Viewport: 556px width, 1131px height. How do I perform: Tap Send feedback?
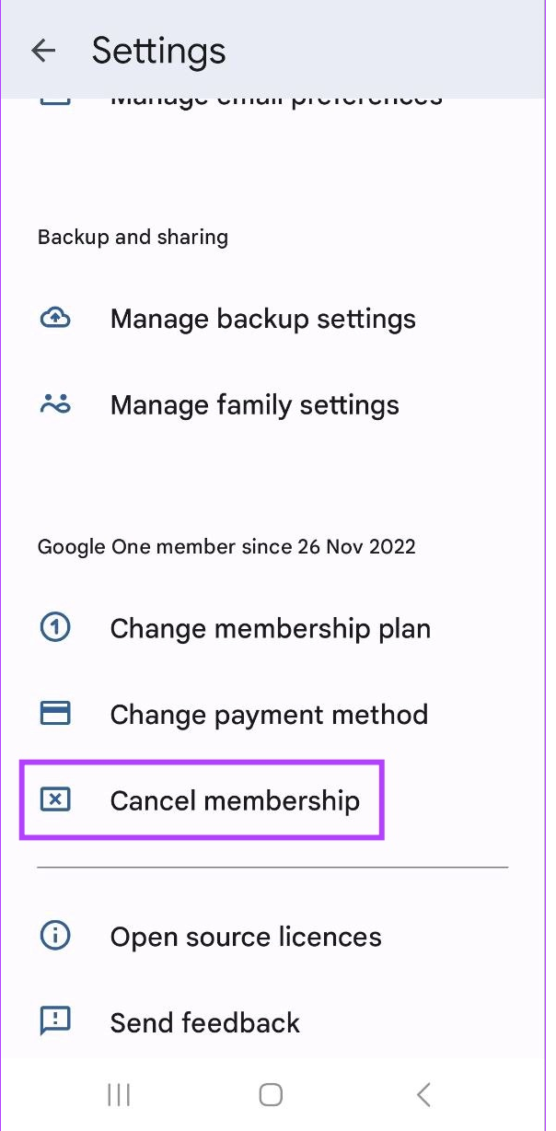click(204, 1021)
